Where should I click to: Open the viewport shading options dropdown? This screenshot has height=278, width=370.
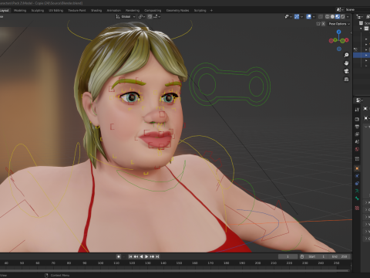[x=348, y=16]
